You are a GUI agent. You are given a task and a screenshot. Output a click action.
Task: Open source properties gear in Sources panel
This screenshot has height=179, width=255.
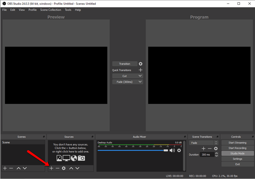[64, 168]
